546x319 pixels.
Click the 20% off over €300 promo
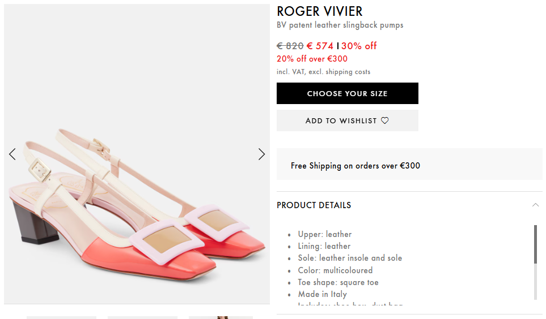(x=312, y=59)
